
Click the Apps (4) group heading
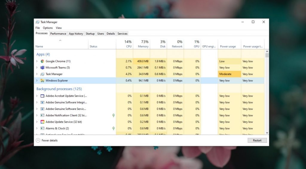click(43, 54)
